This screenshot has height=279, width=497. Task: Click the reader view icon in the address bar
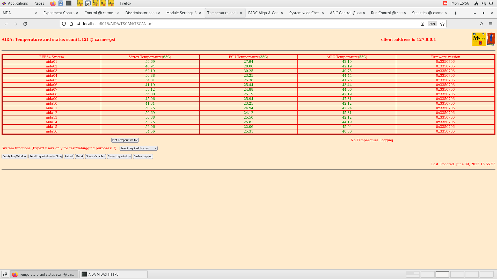(x=423, y=24)
